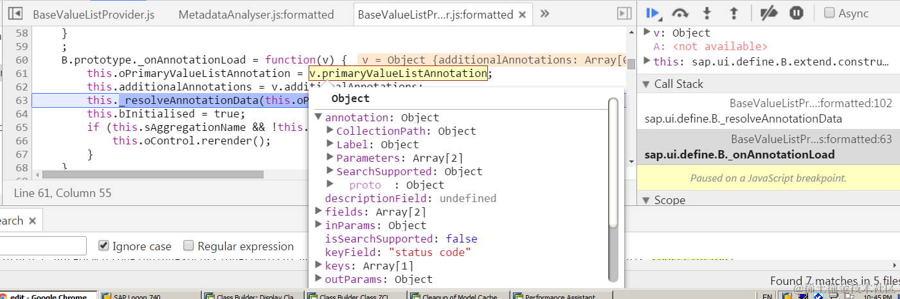The width and height of the screenshot is (900, 299).
Task: Select the _onAnnotationLoad call stack frame
Action: (768, 147)
